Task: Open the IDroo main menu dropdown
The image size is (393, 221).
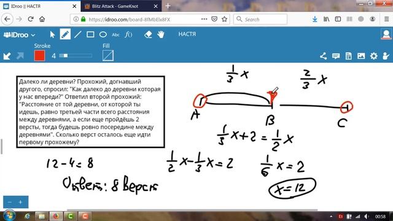Action: [20, 35]
